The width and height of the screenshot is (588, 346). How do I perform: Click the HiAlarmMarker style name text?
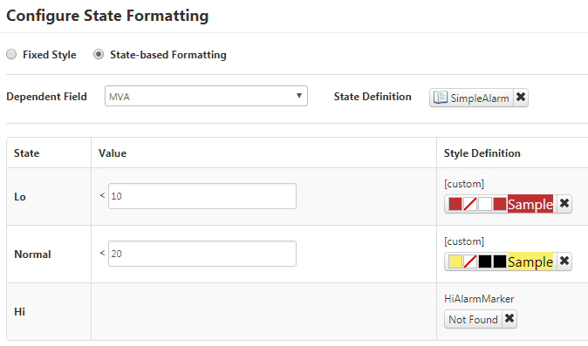point(479,299)
